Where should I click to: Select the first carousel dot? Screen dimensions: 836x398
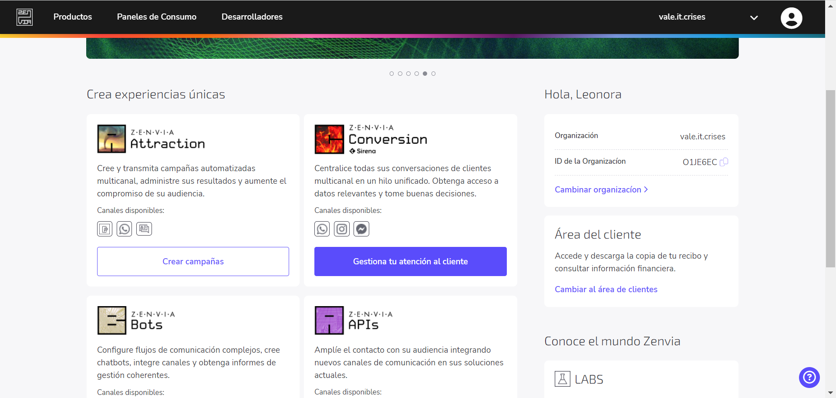(x=391, y=74)
